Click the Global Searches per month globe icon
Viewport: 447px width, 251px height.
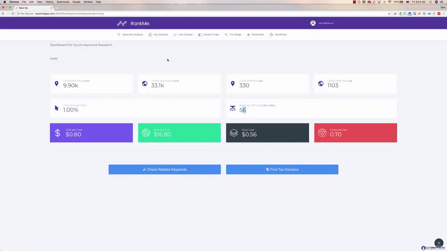145,84
